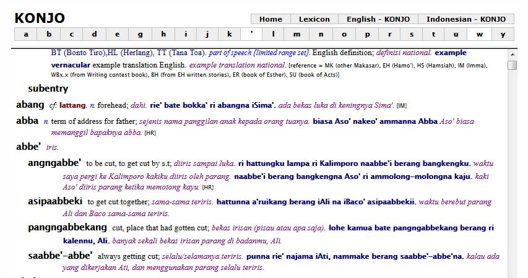The image size is (528, 278).
Task: Jump to letter e entries
Action: tap(117, 35)
